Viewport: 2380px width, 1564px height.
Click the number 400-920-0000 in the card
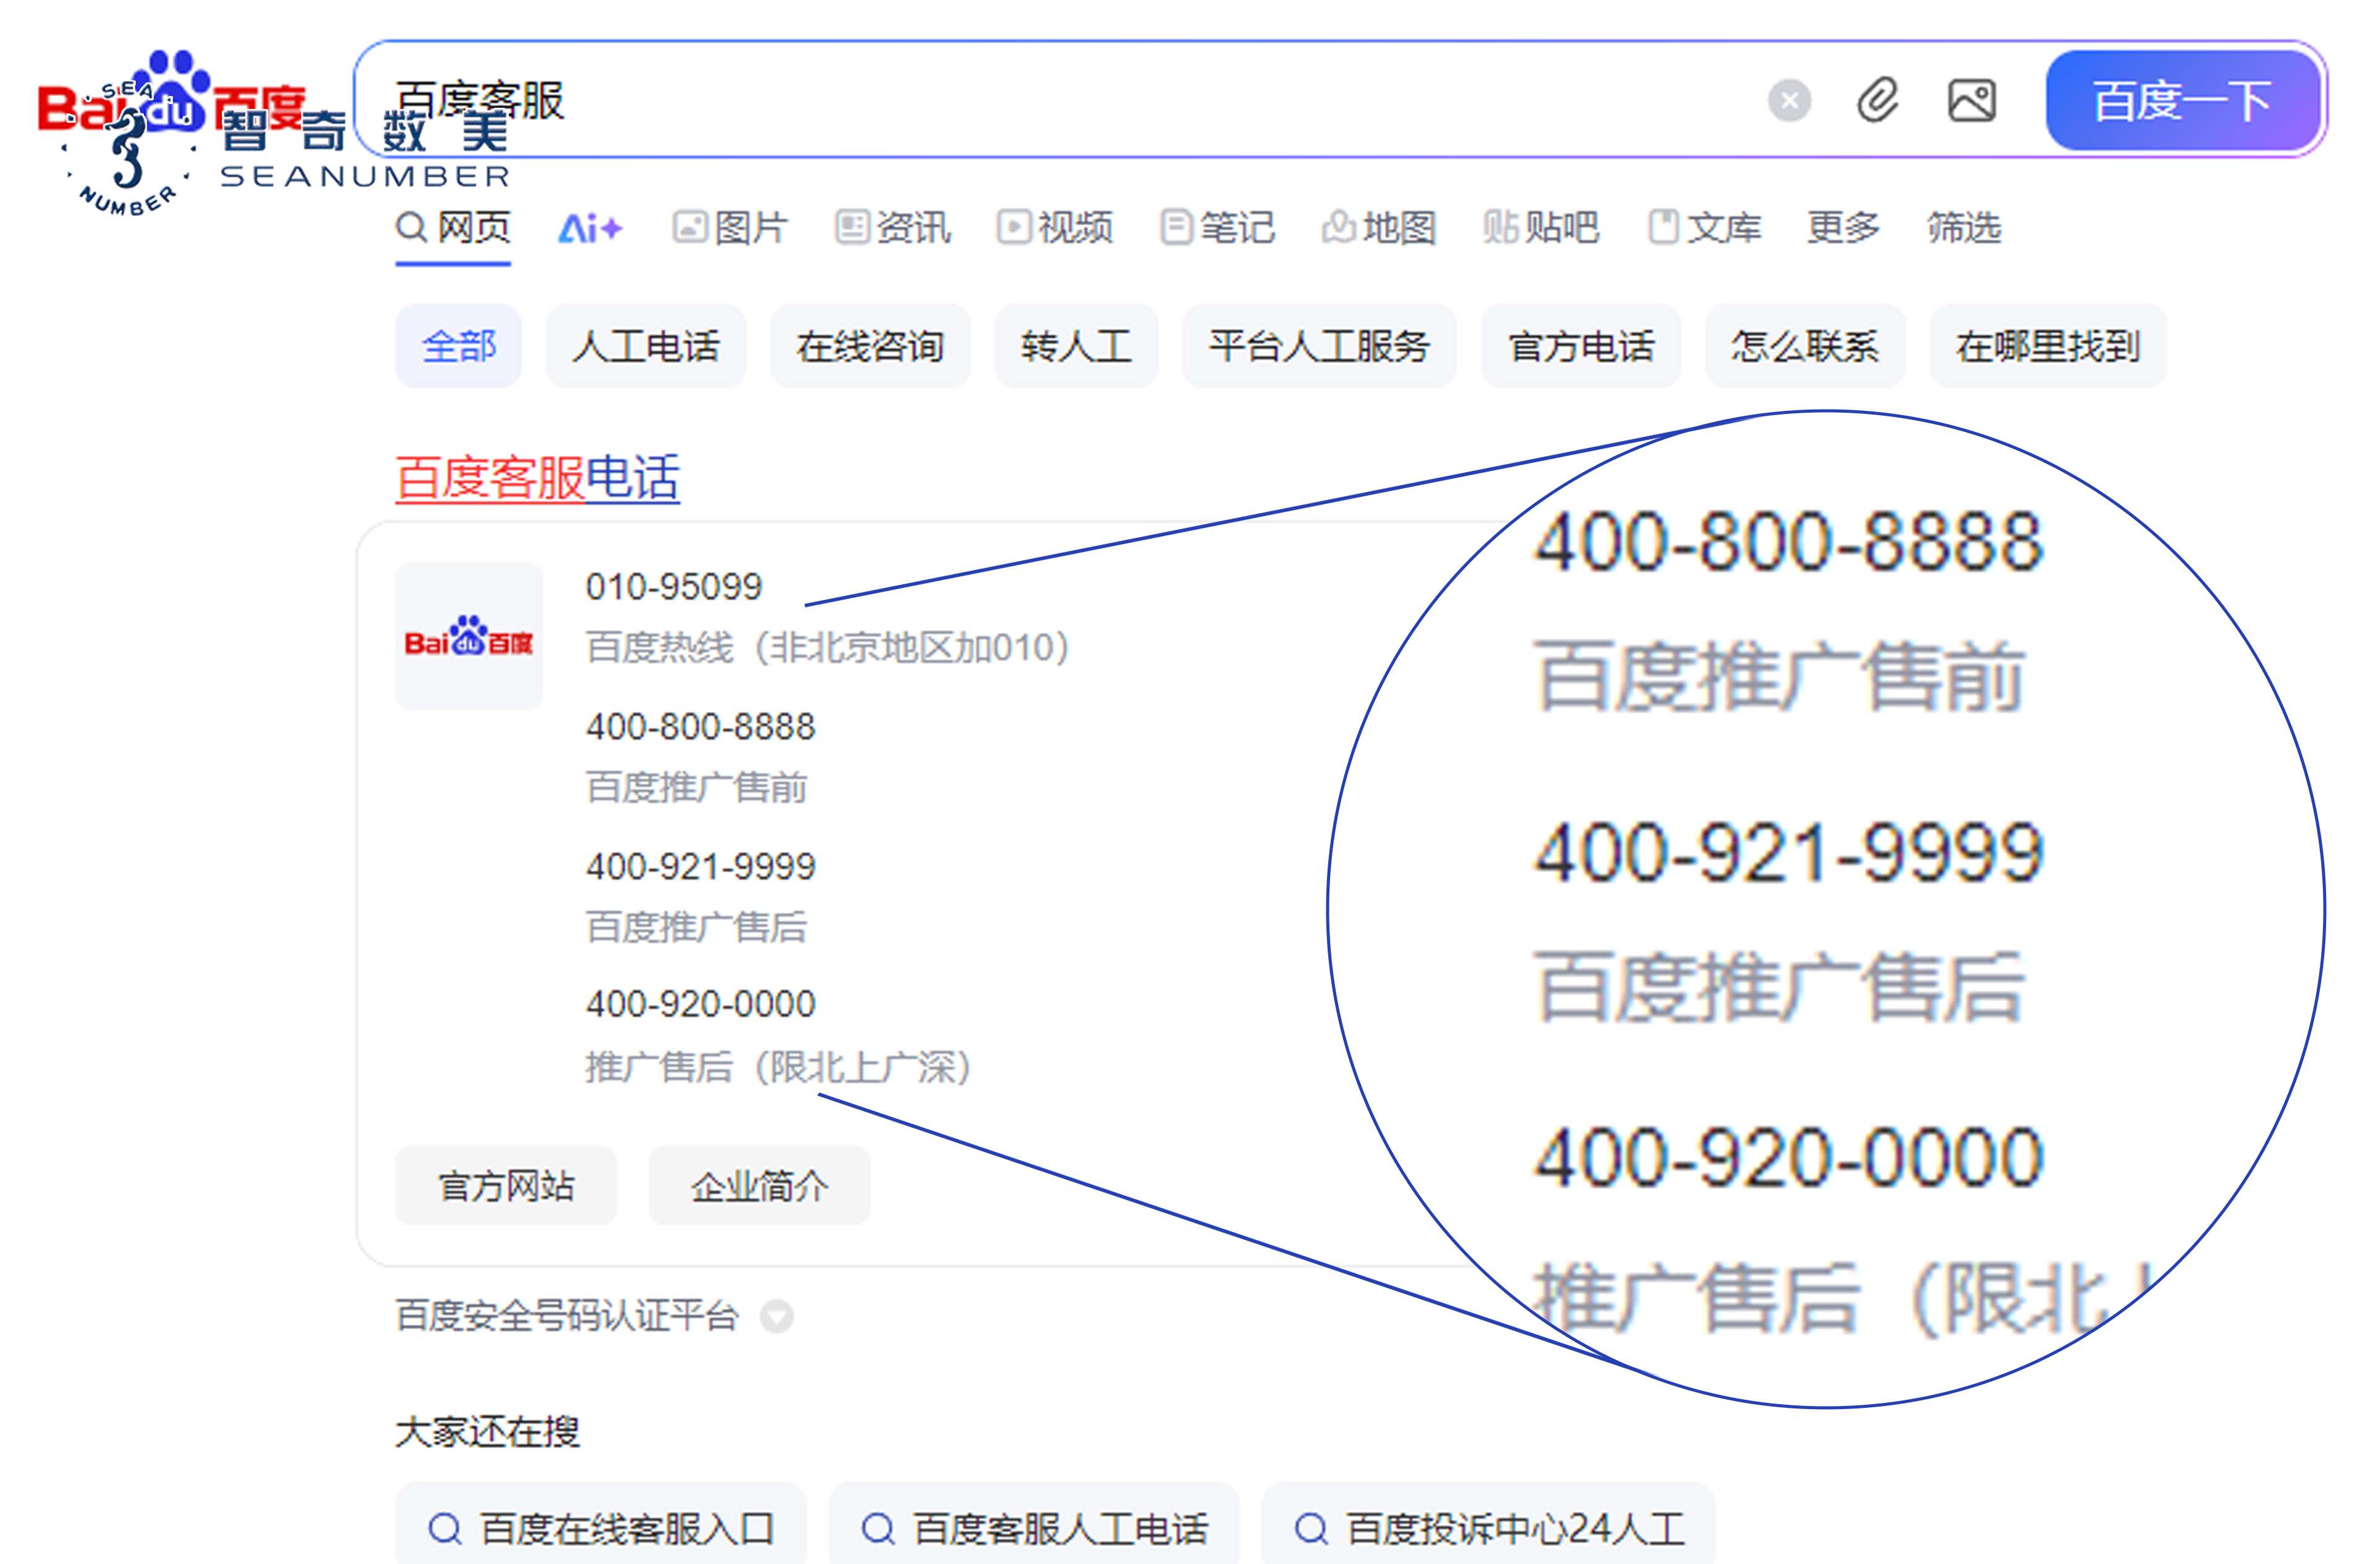701,1004
